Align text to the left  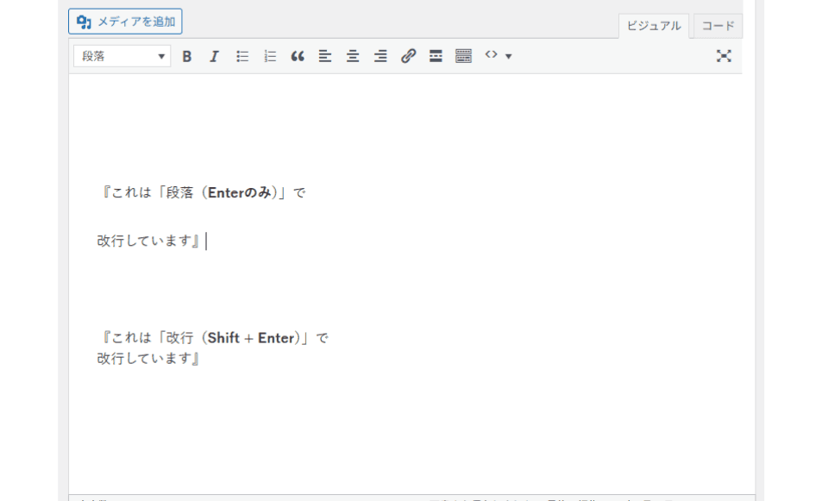(x=325, y=56)
